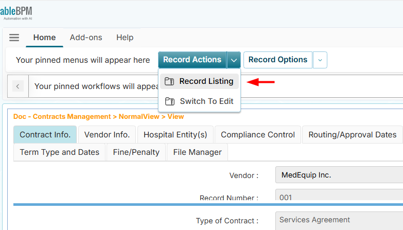The width and height of the screenshot is (403, 230).
Task: Collapse pinned workflows with left chevron
Action: coord(18,86)
